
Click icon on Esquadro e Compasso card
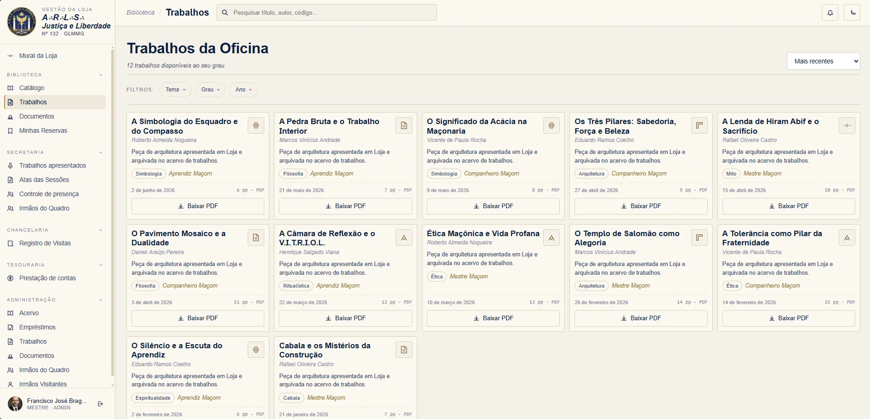pyautogui.click(x=256, y=125)
